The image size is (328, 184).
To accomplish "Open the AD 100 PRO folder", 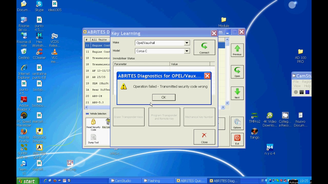I will (301, 56).
